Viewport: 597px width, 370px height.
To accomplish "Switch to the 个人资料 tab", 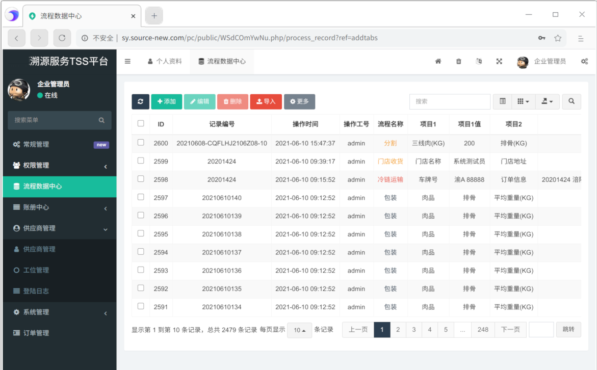I will pos(165,61).
